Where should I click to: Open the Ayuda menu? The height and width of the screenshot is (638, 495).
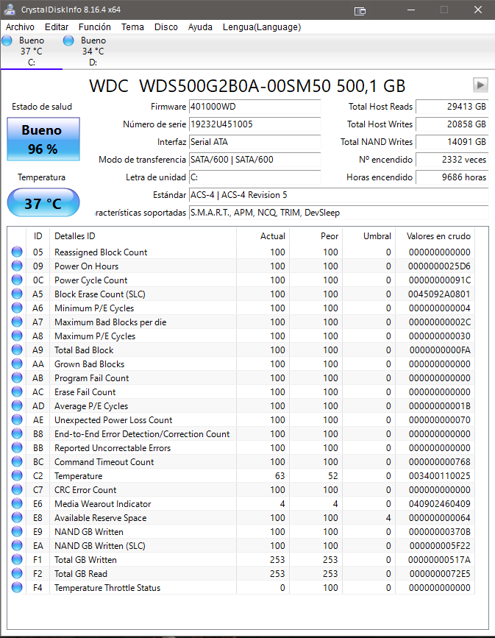200,26
